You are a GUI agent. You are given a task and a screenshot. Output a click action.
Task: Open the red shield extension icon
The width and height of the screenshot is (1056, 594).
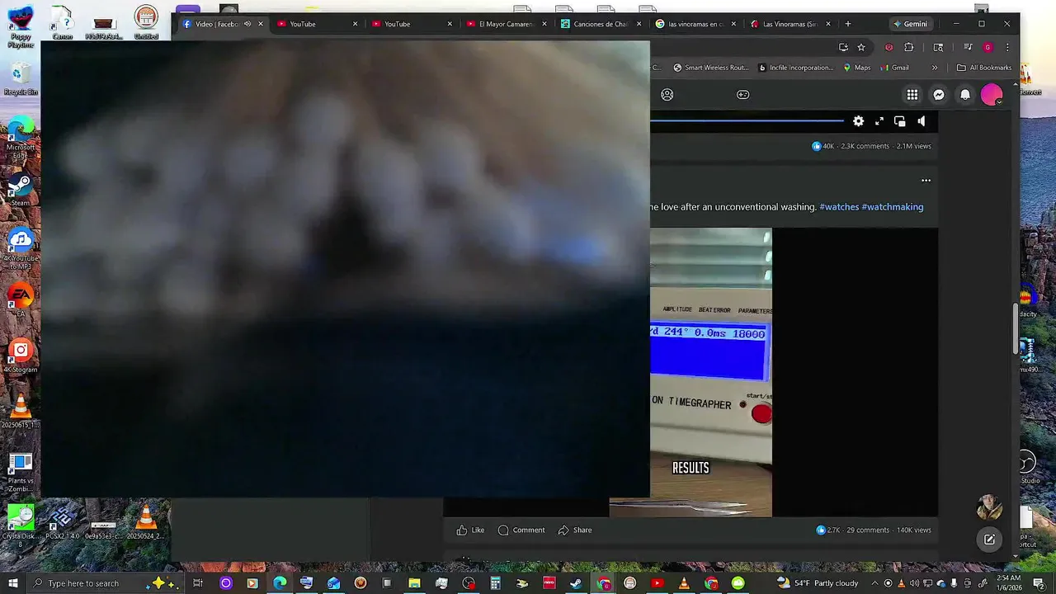click(889, 48)
